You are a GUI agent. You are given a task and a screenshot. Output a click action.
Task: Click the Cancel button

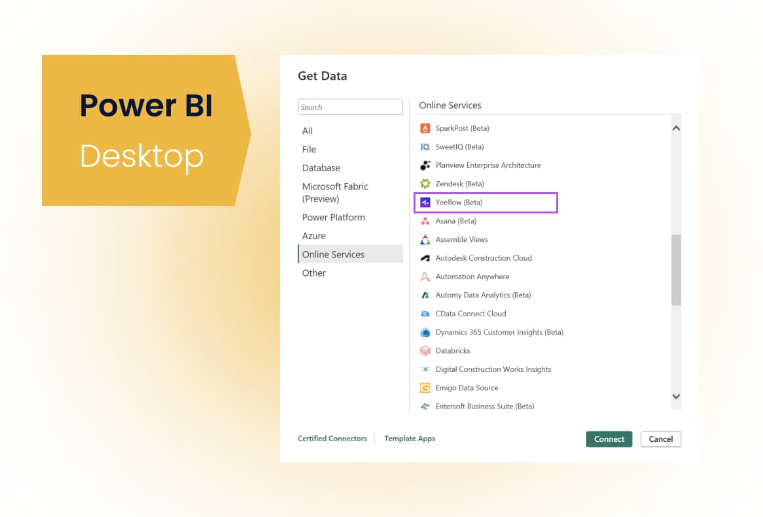[660, 439]
